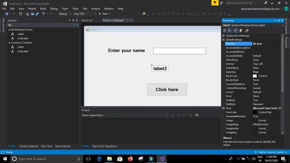Image resolution: width=290 pixels, height=163 pixels.
Task: Click the Windows Start button
Action: pos(5,159)
